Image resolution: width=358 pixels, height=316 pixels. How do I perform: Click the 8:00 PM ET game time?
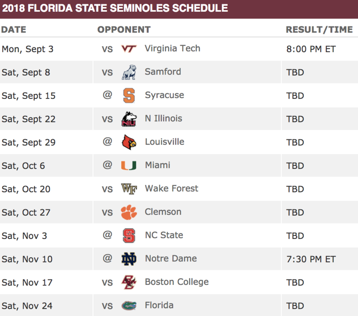(311, 49)
